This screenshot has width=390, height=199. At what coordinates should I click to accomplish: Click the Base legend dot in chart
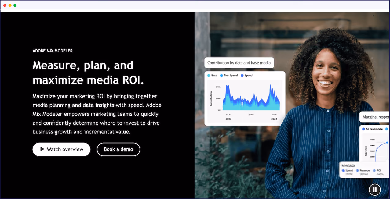pyautogui.click(x=209, y=75)
